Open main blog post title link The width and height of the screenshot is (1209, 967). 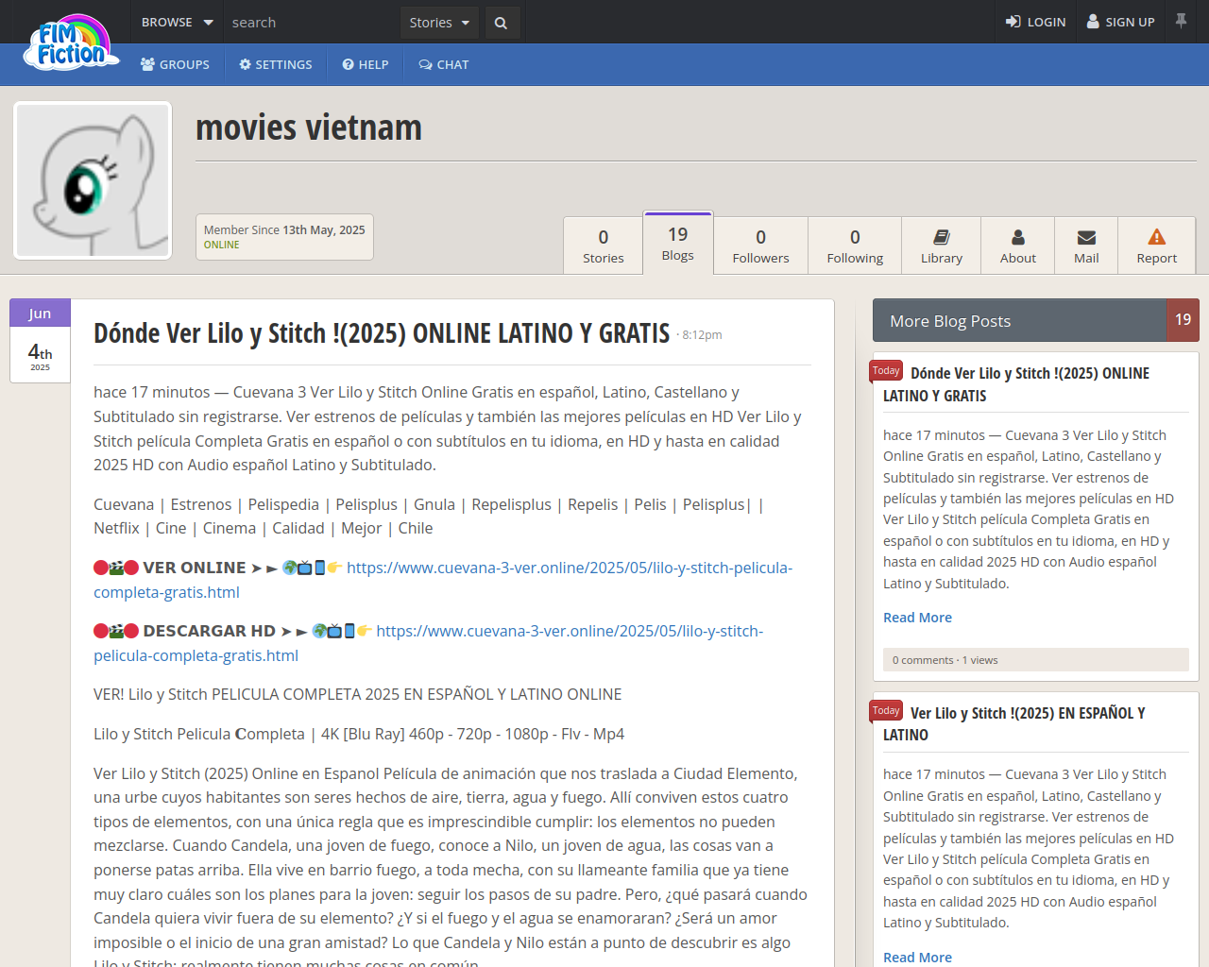[x=382, y=333]
